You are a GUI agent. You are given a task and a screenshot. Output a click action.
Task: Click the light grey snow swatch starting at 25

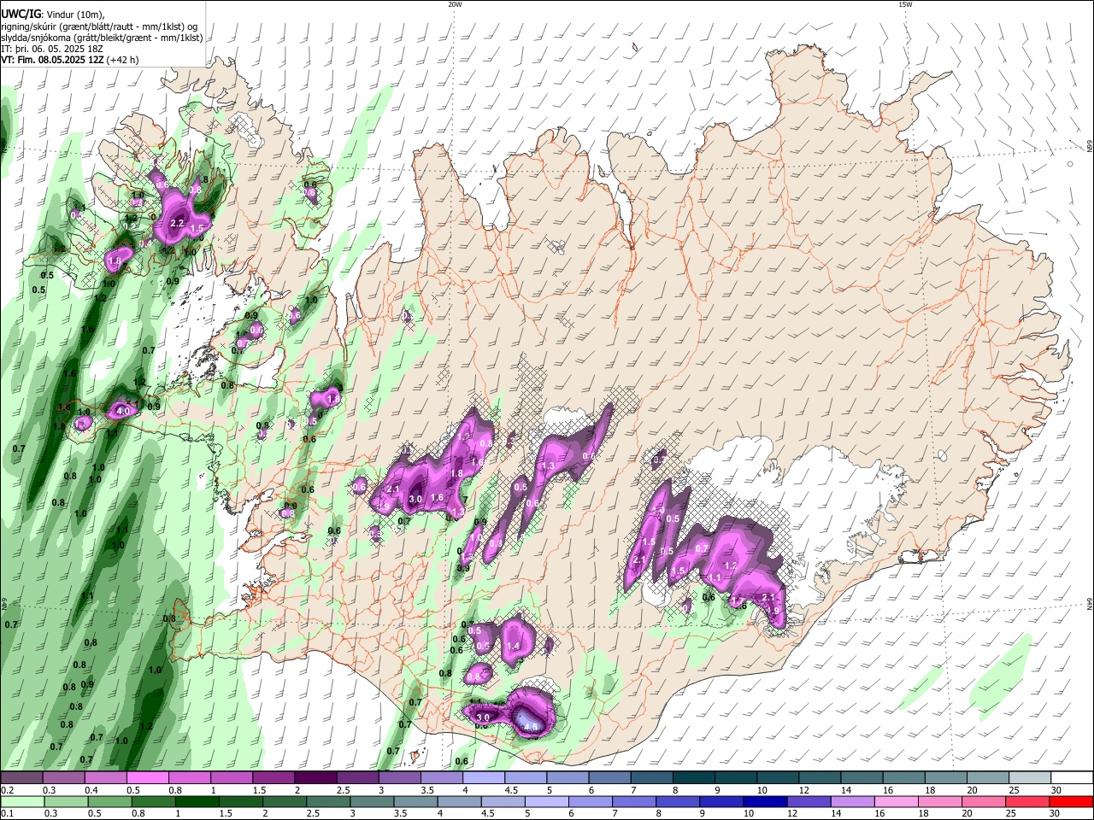tap(1030, 778)
